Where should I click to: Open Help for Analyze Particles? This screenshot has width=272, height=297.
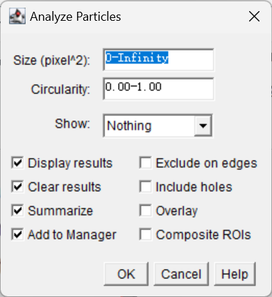click(235, 274)
